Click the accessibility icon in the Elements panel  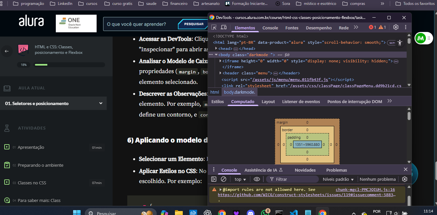(x=400, y=42)
